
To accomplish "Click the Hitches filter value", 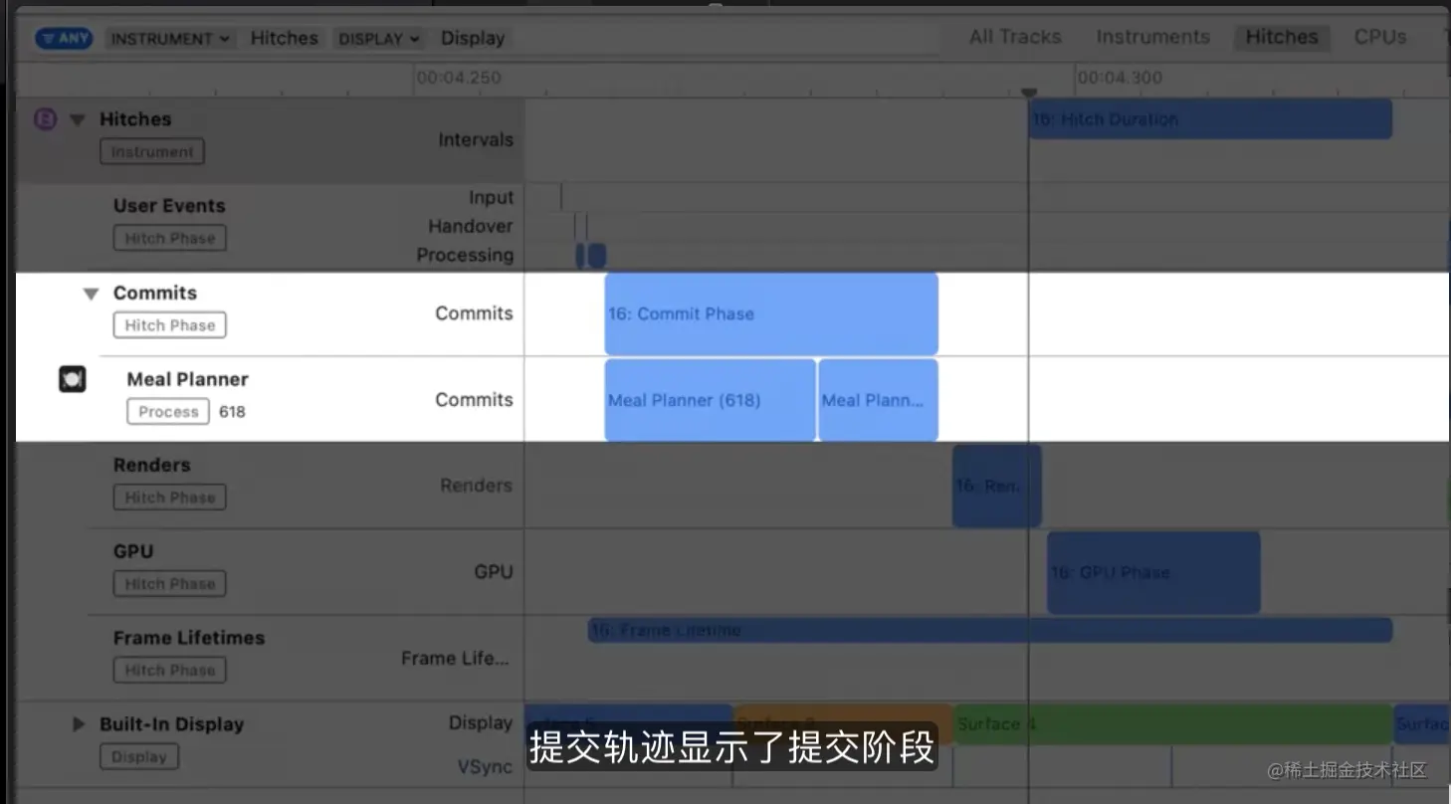I will tap(284, 38).
